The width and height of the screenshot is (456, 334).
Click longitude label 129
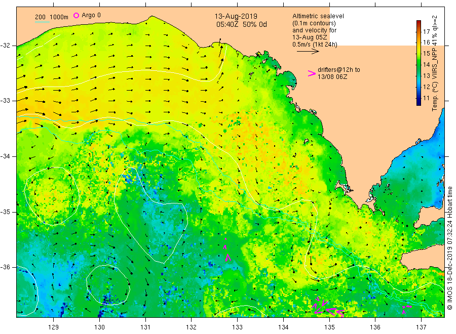coord(54,327)
